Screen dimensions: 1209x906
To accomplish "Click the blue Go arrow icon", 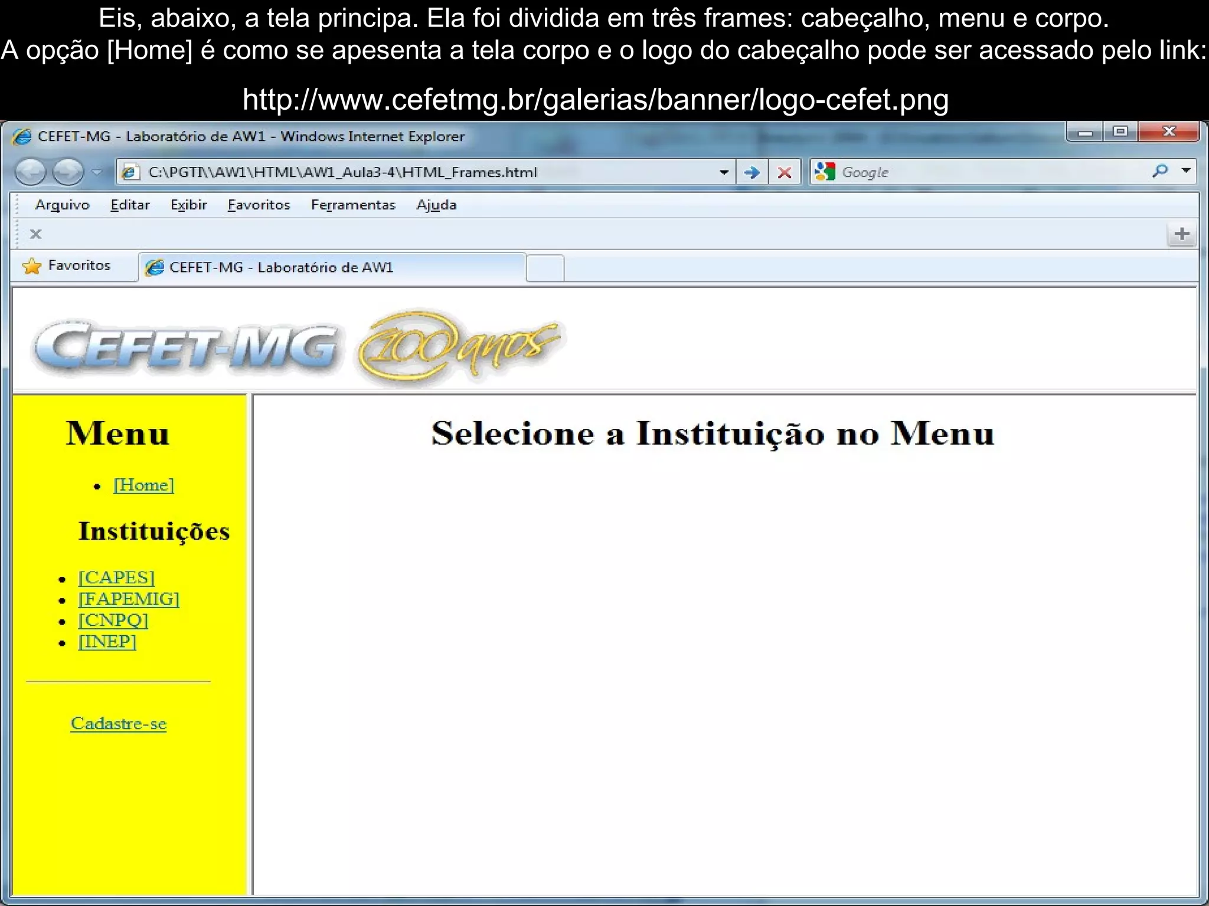I will coord(751,172).
